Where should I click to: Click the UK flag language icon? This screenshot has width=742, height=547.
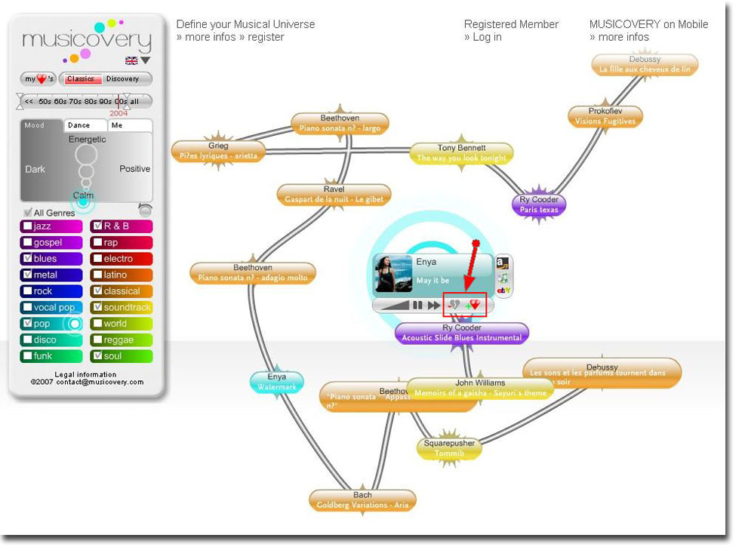click(131, 60)
